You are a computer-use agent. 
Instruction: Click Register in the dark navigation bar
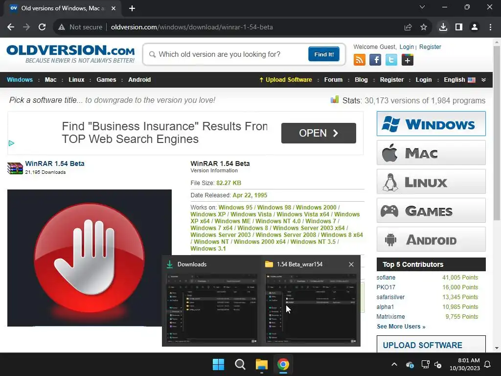tap(392, 80)
